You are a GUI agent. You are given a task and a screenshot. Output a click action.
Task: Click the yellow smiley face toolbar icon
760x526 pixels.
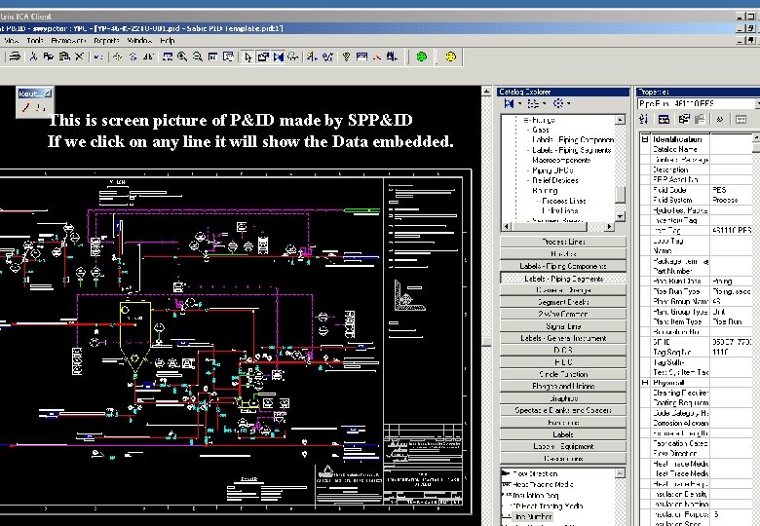pos(450,57)
